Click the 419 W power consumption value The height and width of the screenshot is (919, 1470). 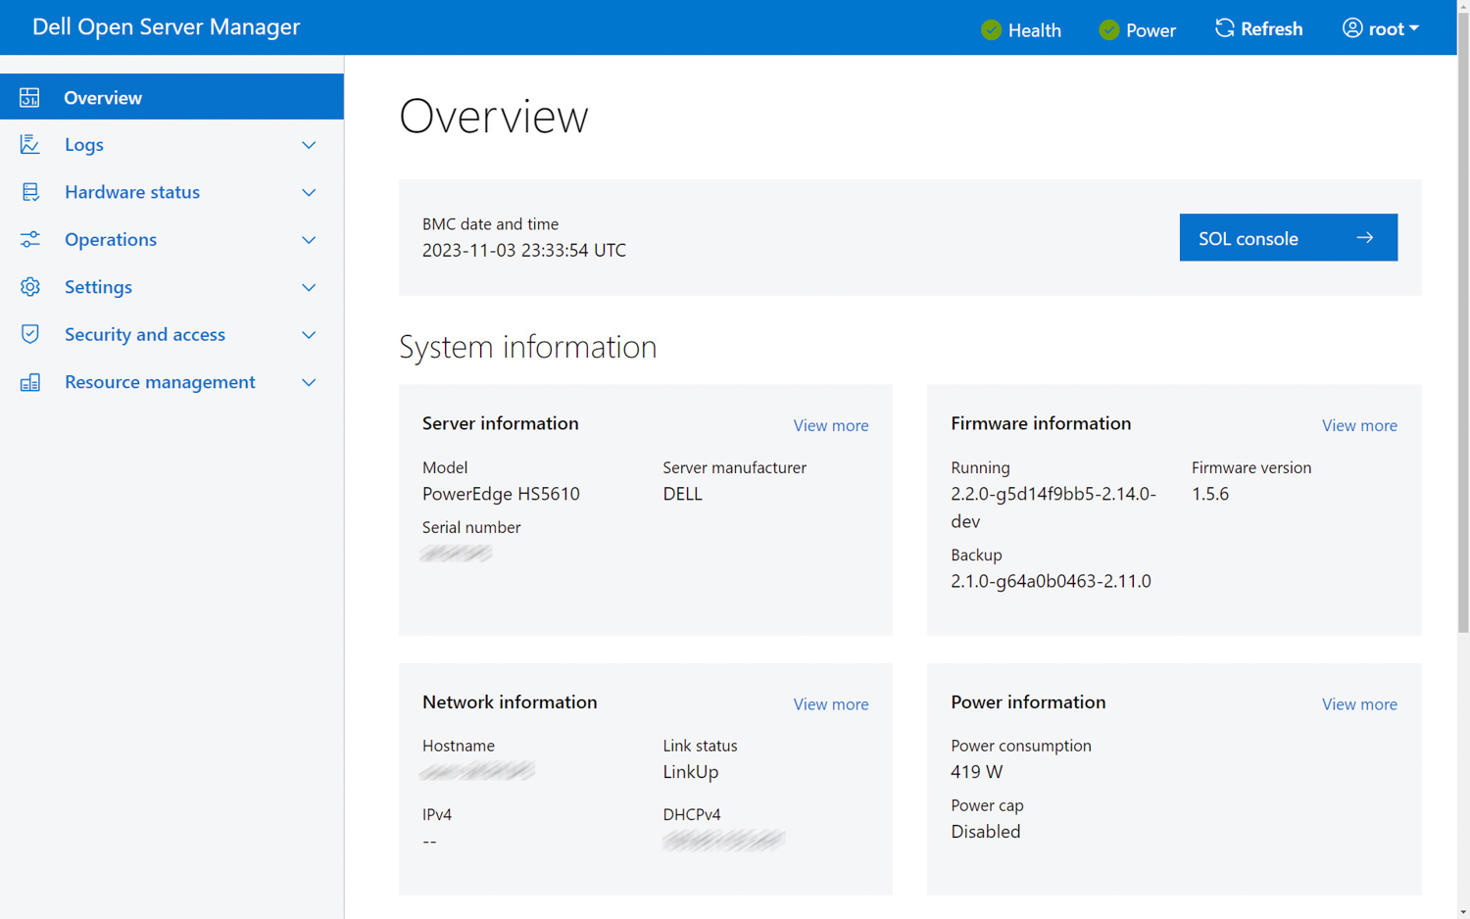[976, 772]
